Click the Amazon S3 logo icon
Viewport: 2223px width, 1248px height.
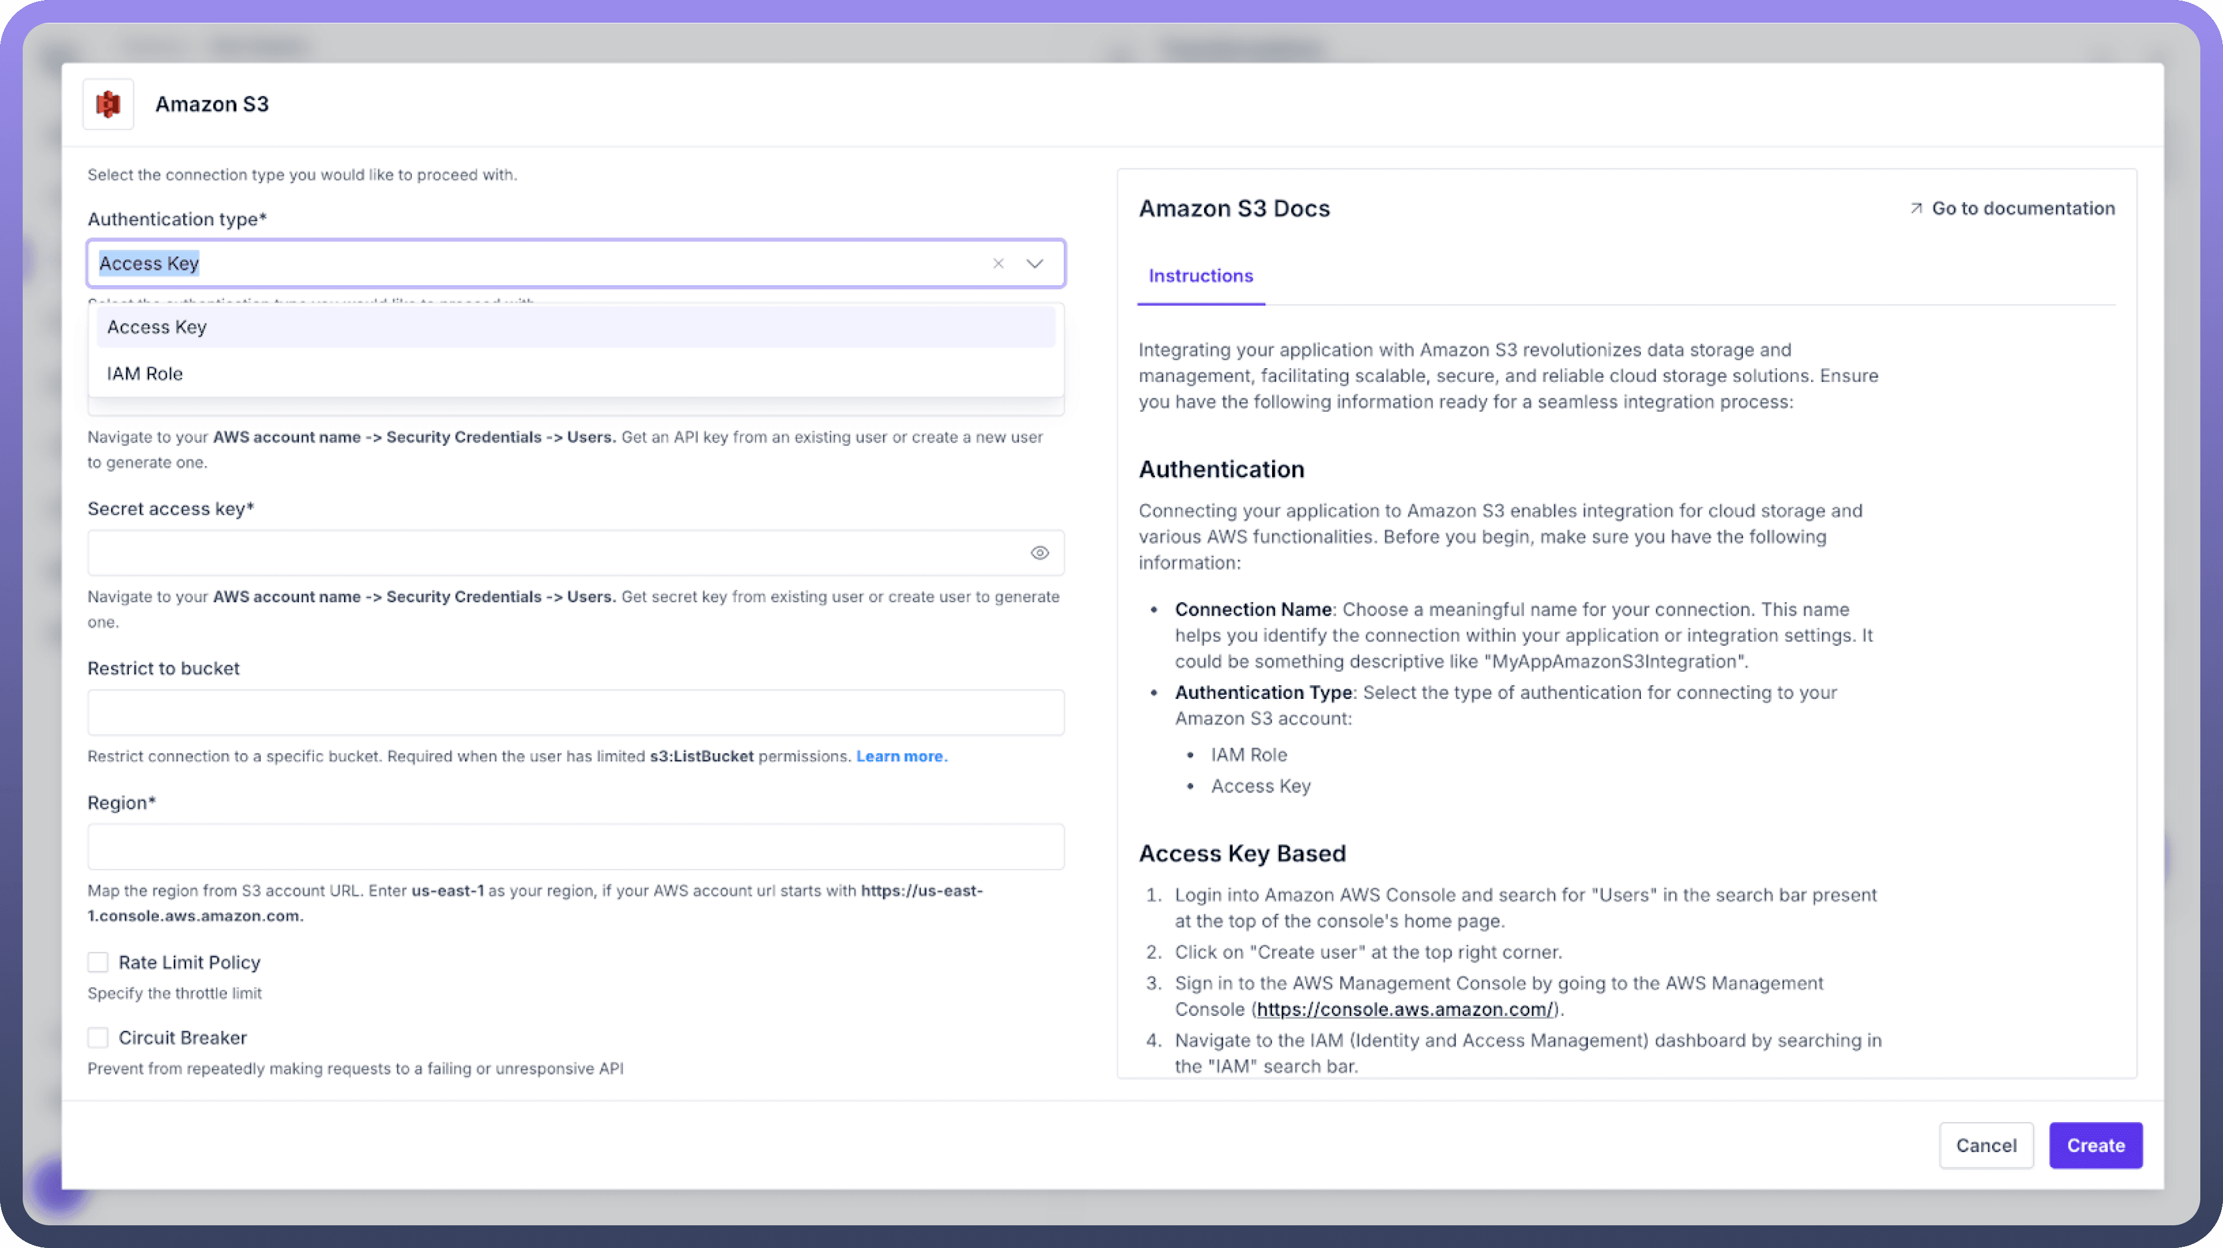click(x=108, y=104)
